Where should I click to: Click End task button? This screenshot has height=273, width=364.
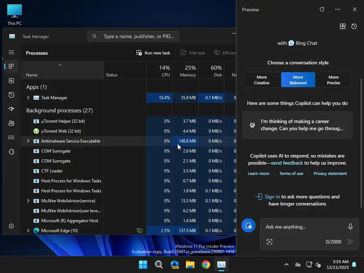(x=193, y=53)
